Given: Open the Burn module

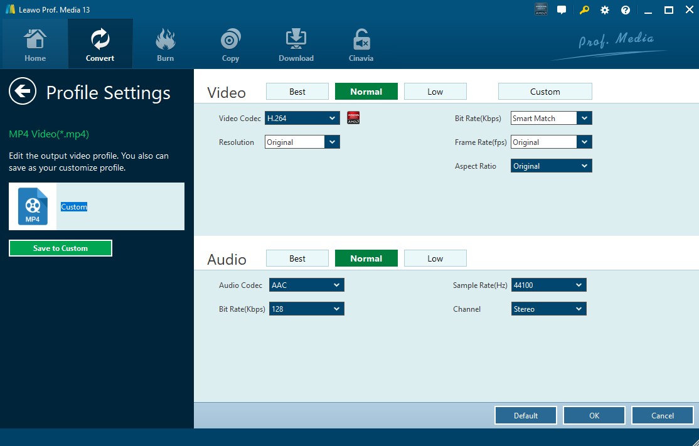Looking at the screenshot, I should click(165, 45).
